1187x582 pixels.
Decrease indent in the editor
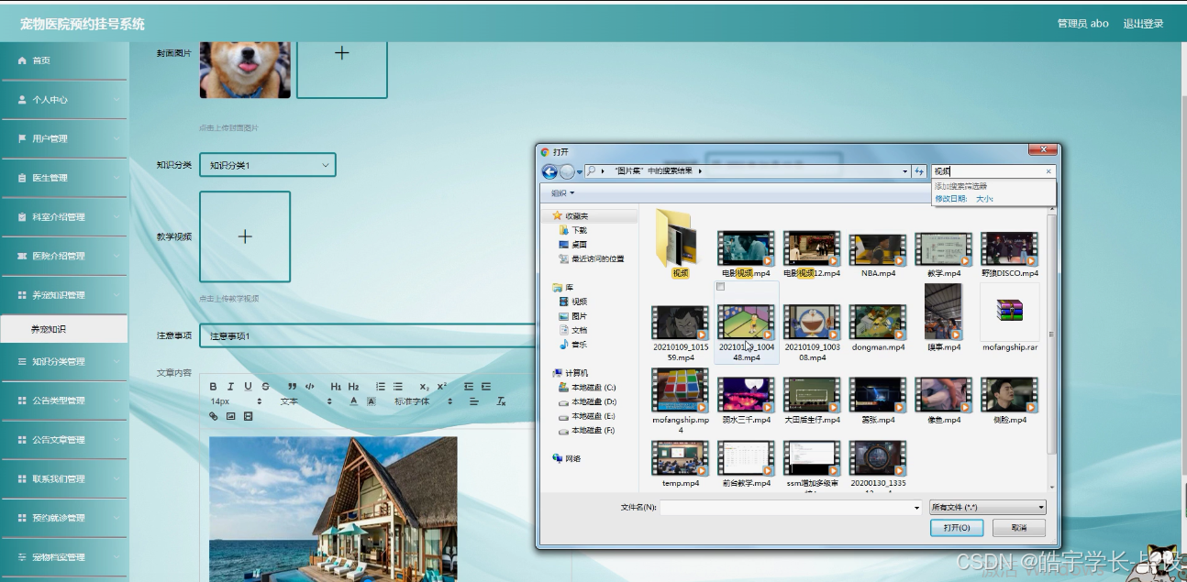coord(469,387)
